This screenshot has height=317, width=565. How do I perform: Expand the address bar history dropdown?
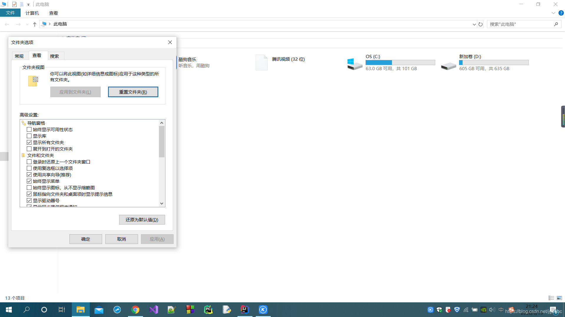[474, 24]
